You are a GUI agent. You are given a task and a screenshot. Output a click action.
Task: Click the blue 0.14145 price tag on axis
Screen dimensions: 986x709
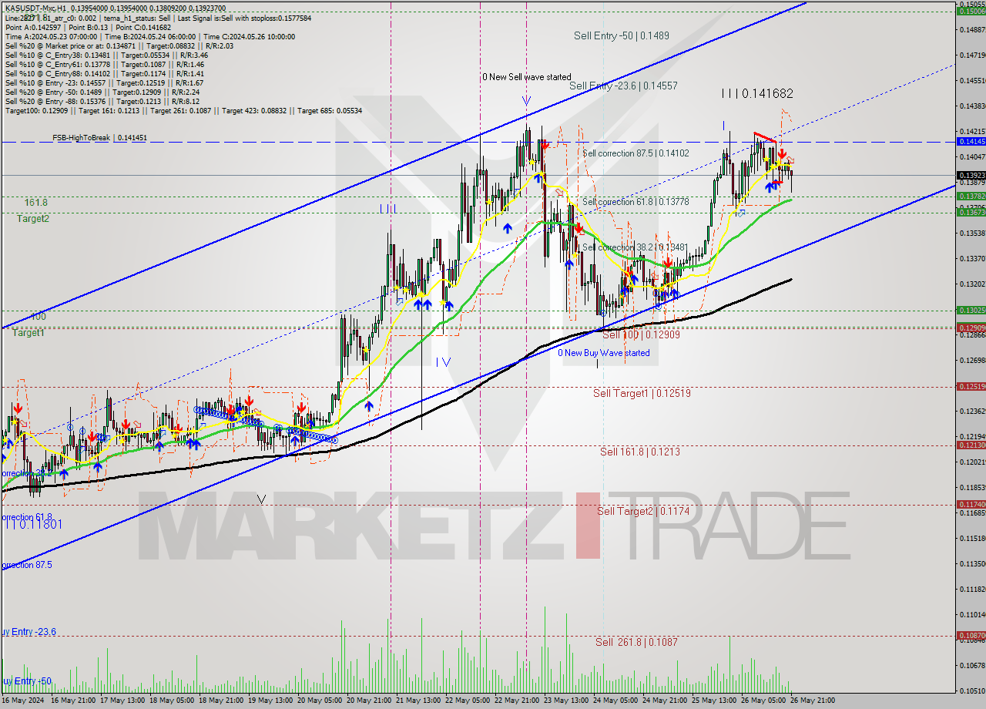971,142
